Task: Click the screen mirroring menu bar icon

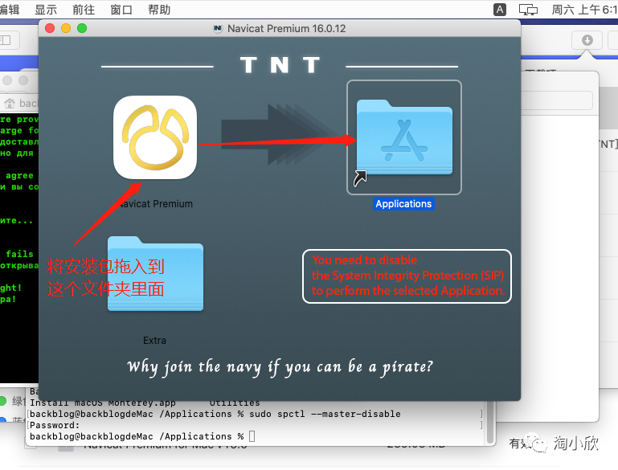Action: [528, 10]
